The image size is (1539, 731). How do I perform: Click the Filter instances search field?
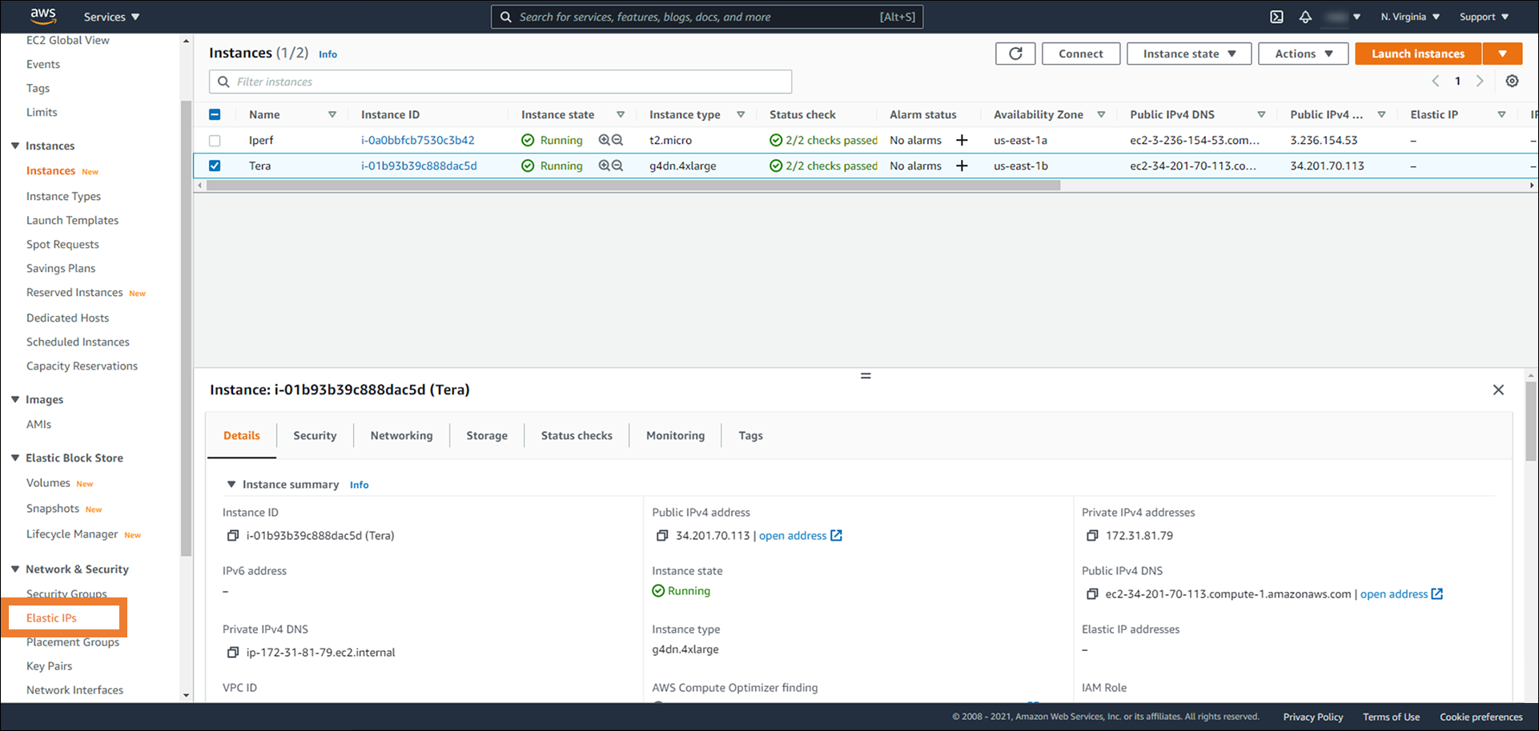(x=500, y=82)
